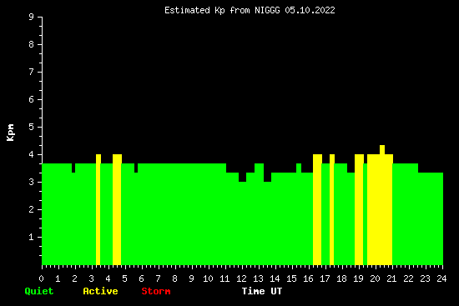459x306 pixels.
Task: Click the y-axis value 5
Action: [x=32, y=127]
